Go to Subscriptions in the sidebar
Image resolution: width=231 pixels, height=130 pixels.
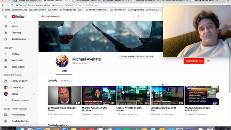tap(19, 39)
